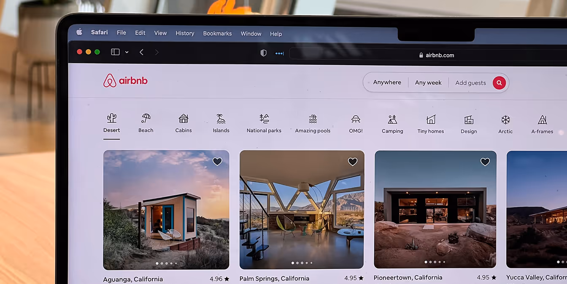Select the Beach category
Image resolution: width=567 pixels, height=284 pixels.
click(x=146, y=123)
